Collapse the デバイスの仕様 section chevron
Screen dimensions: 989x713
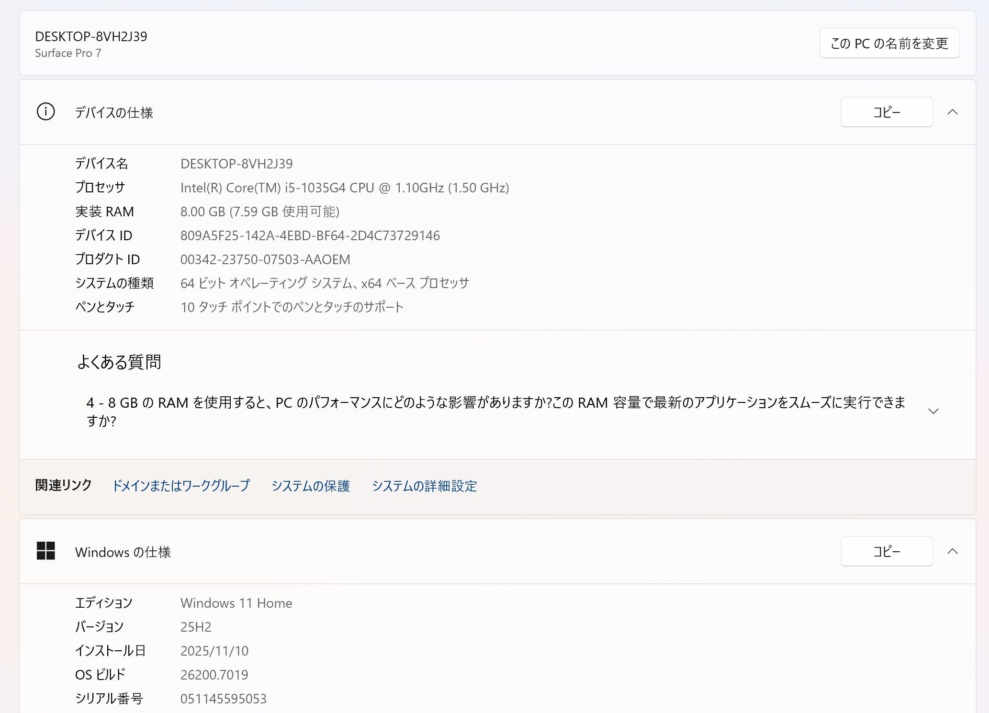pos(952,112)
